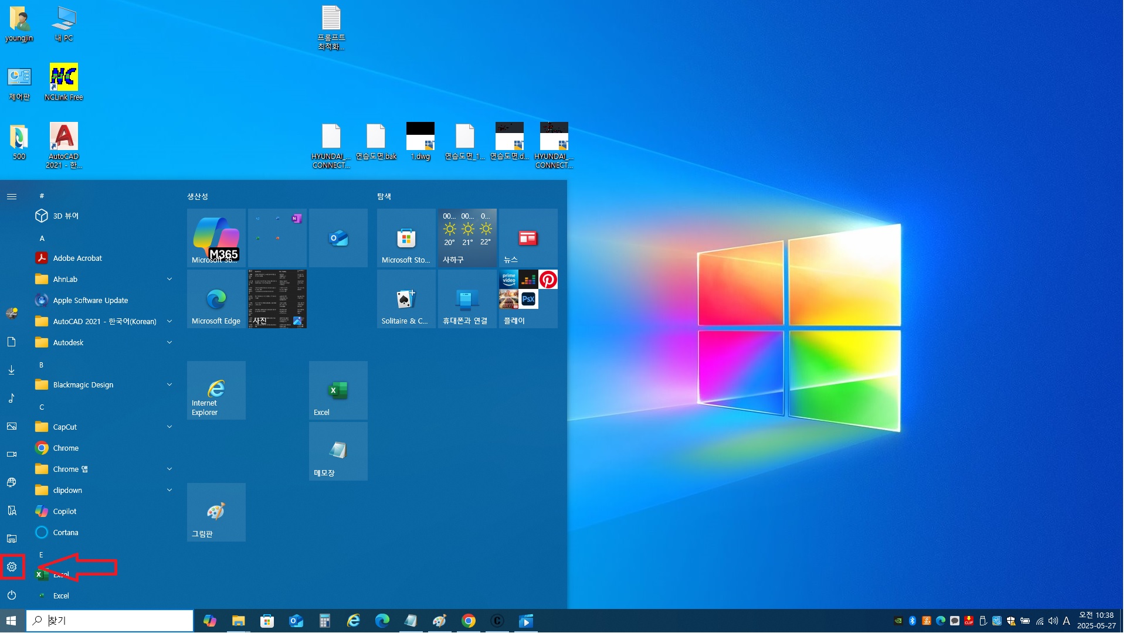Expand the Start menu hamburger button
This screenshot has width=1126, height=633.
coord(12,196)
